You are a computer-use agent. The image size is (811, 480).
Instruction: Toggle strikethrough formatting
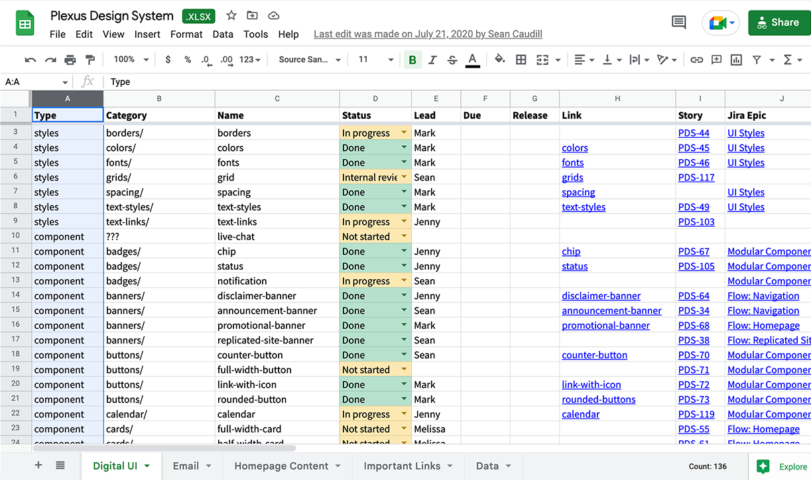point(452,60)
